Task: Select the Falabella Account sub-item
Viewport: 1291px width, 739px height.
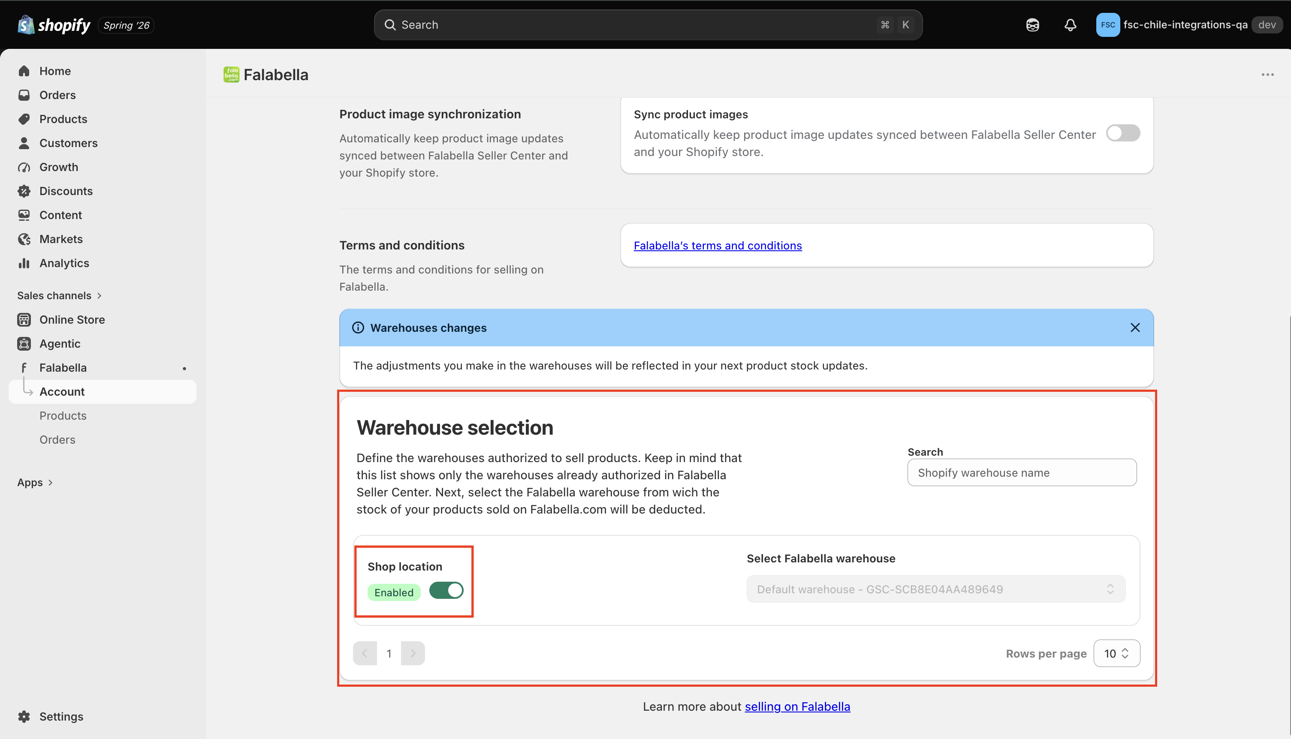Action: [102, 392]
